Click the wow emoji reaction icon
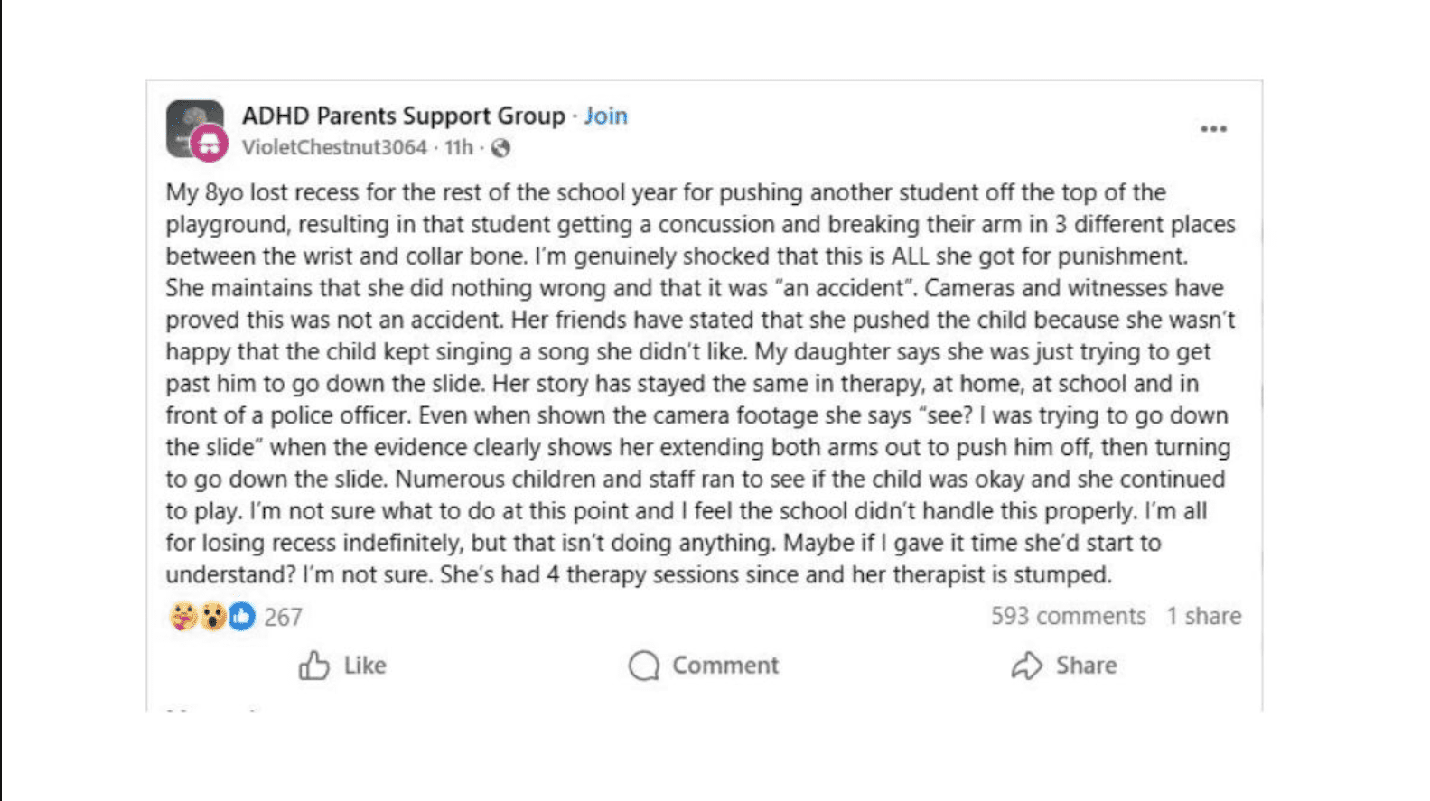The image size is (1430, 801). click(212, 619)
